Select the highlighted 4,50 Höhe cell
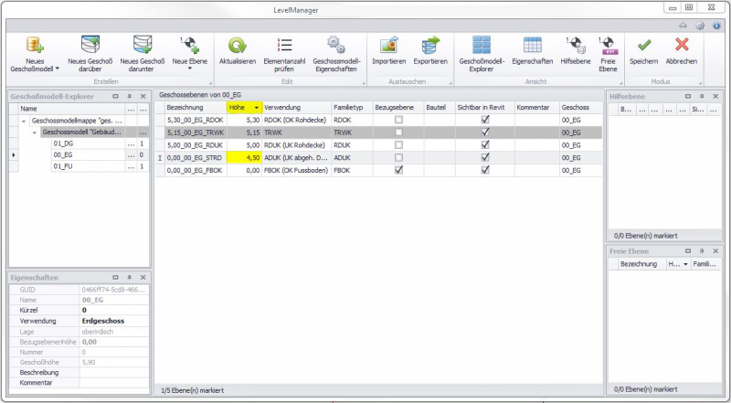731x403 pixels. click(x=244, y=157)
